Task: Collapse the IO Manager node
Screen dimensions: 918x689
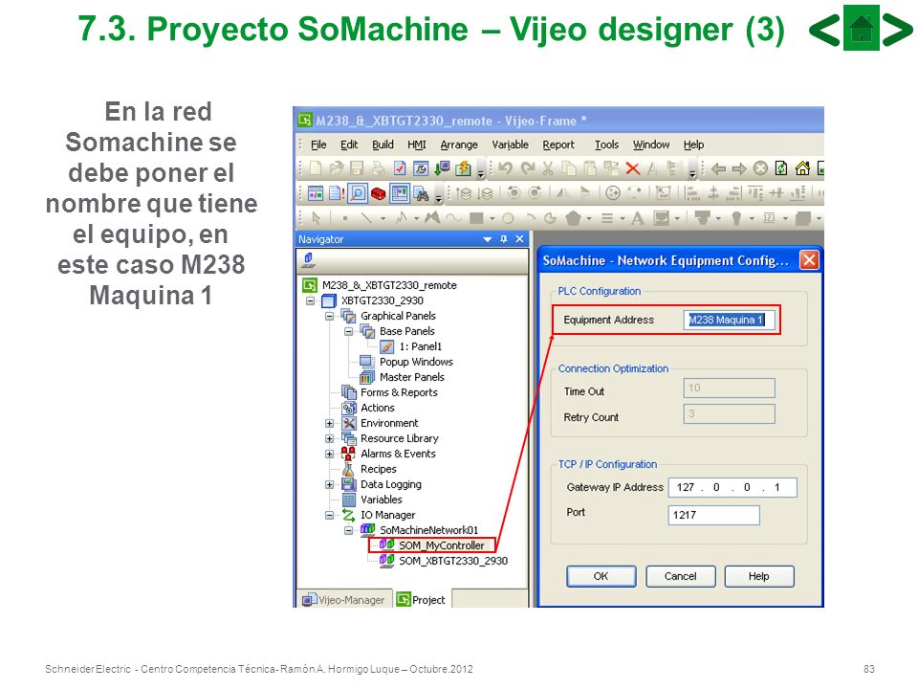Action: (330, 515)
